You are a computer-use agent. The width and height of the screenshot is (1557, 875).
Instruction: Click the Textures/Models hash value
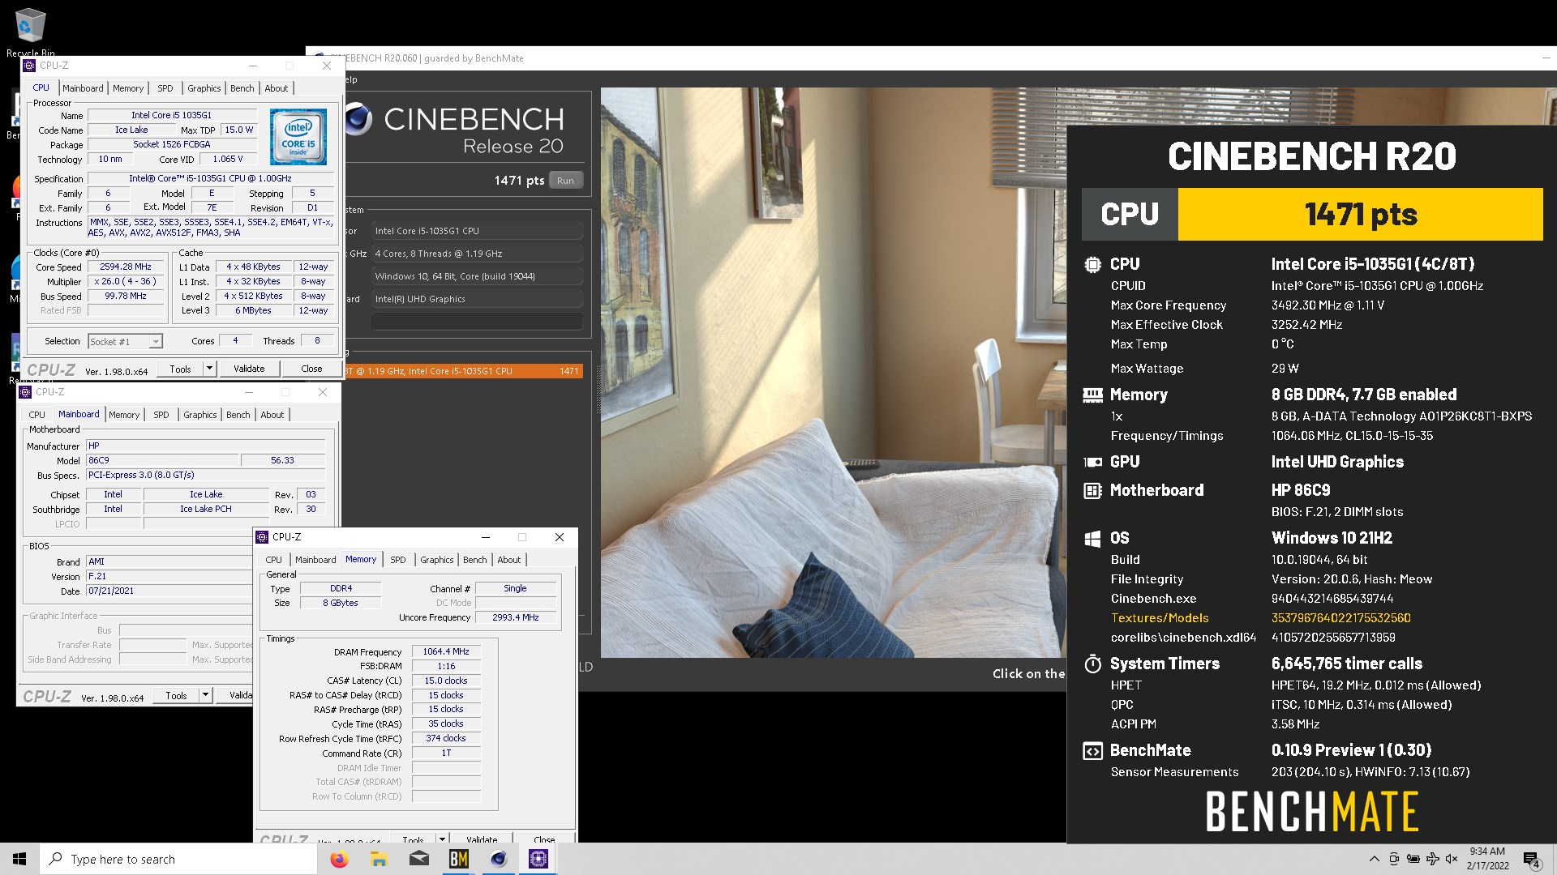tap(1340, 617)
